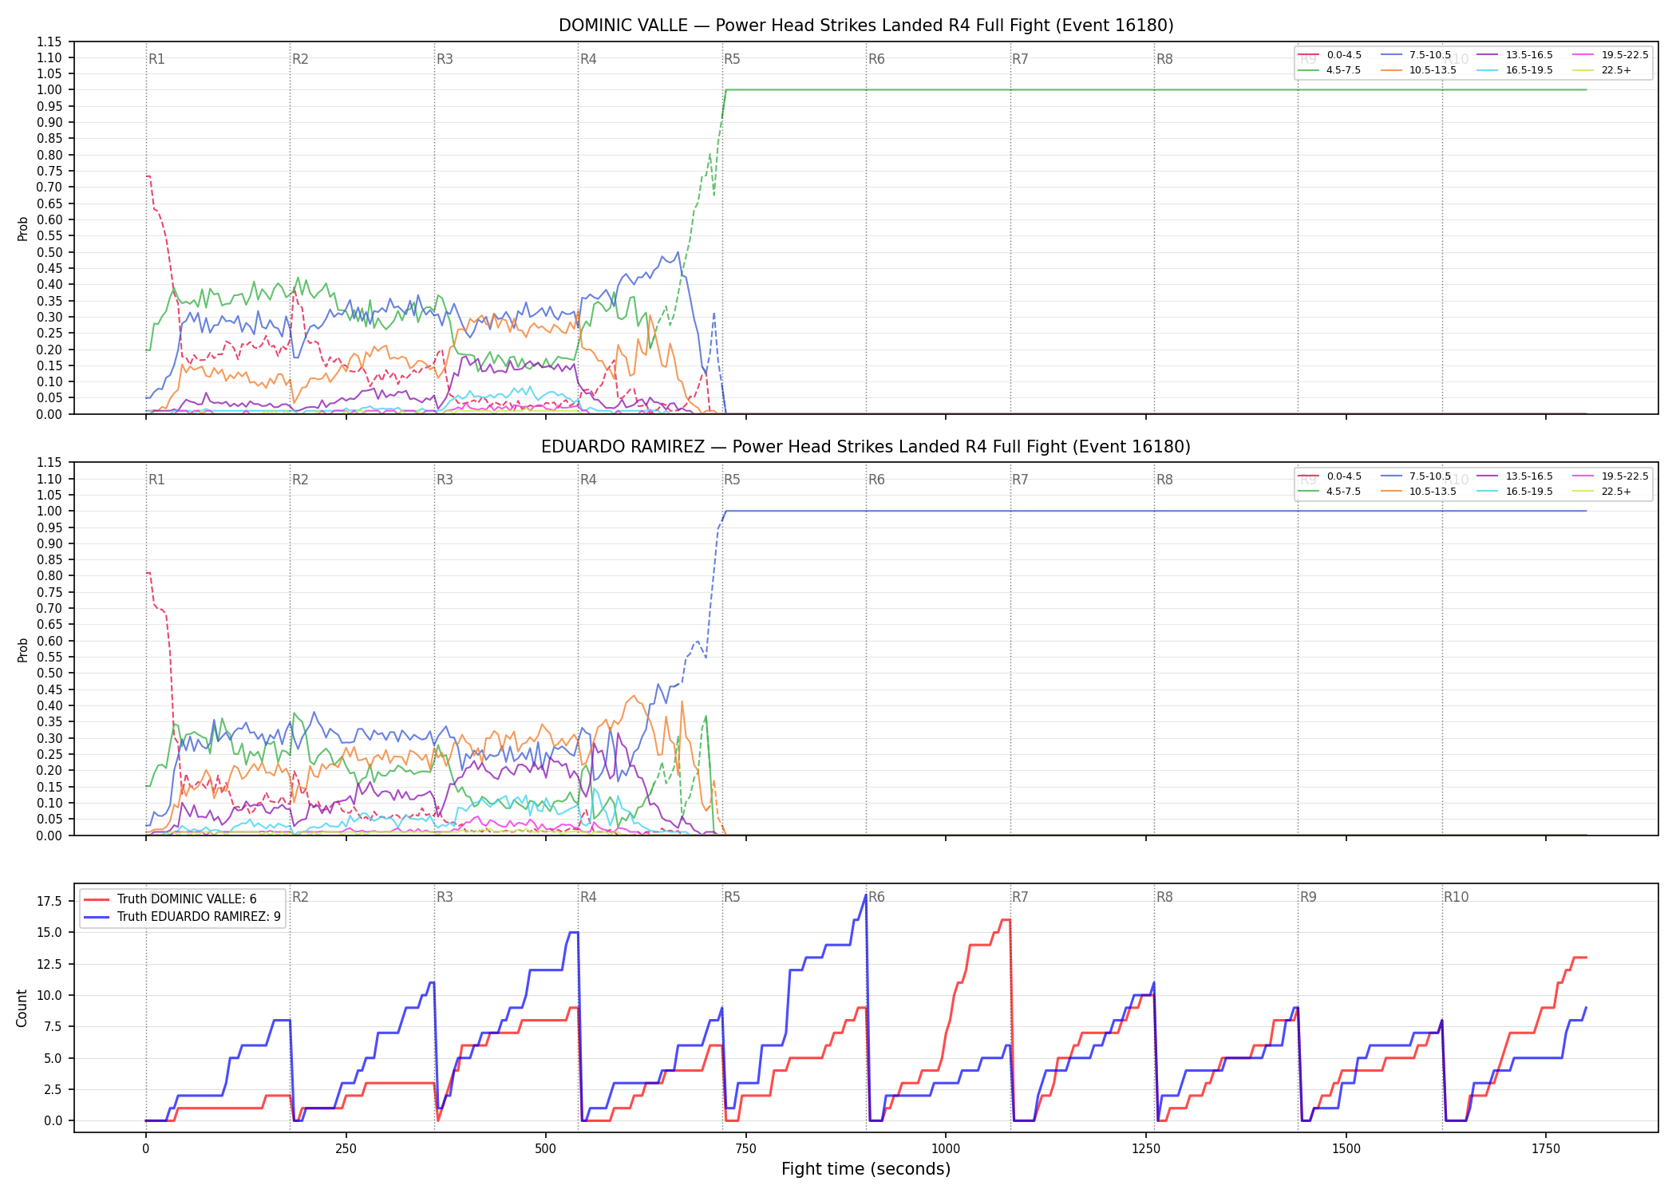Click the 1750 x-axis tick label
This screenshot has height=1197, width=1676.
pos(1546,1149)
